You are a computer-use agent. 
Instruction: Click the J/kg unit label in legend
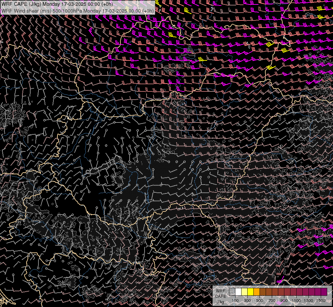click(220, 302)
